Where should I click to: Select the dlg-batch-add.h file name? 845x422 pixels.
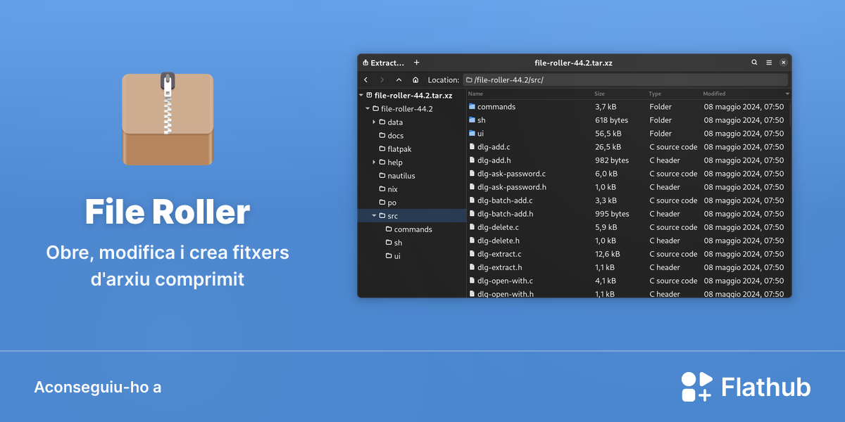tap(506, 214)
